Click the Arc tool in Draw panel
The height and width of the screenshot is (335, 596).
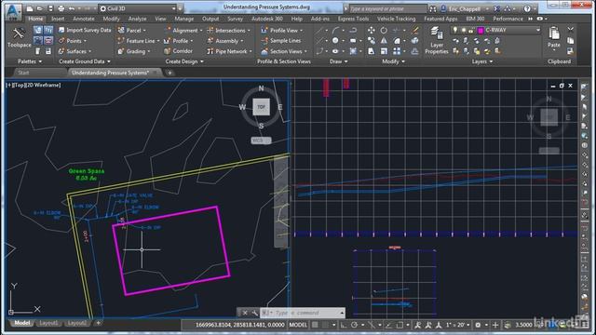pos(335,30)
